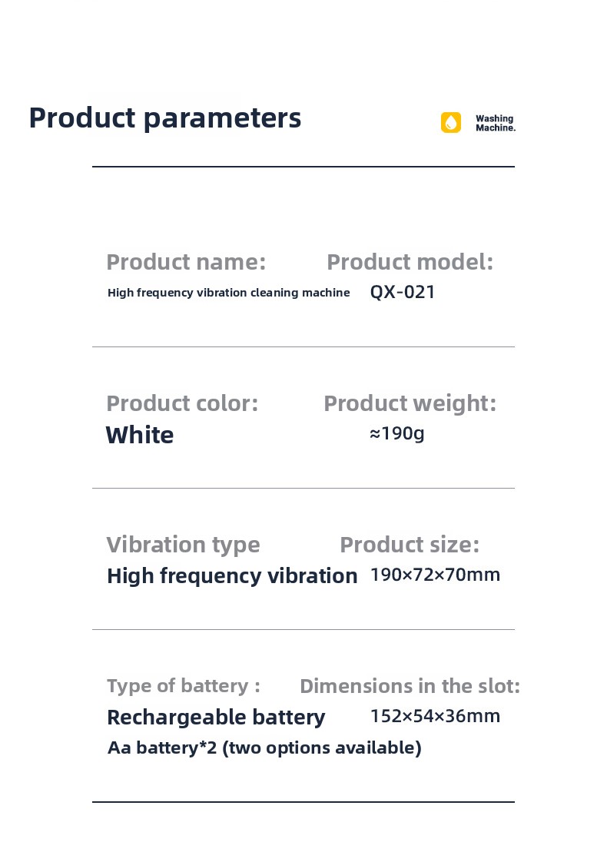Select the "Vibration type" label
Viewport: 607px width, 842px height.
coord(183,545)
